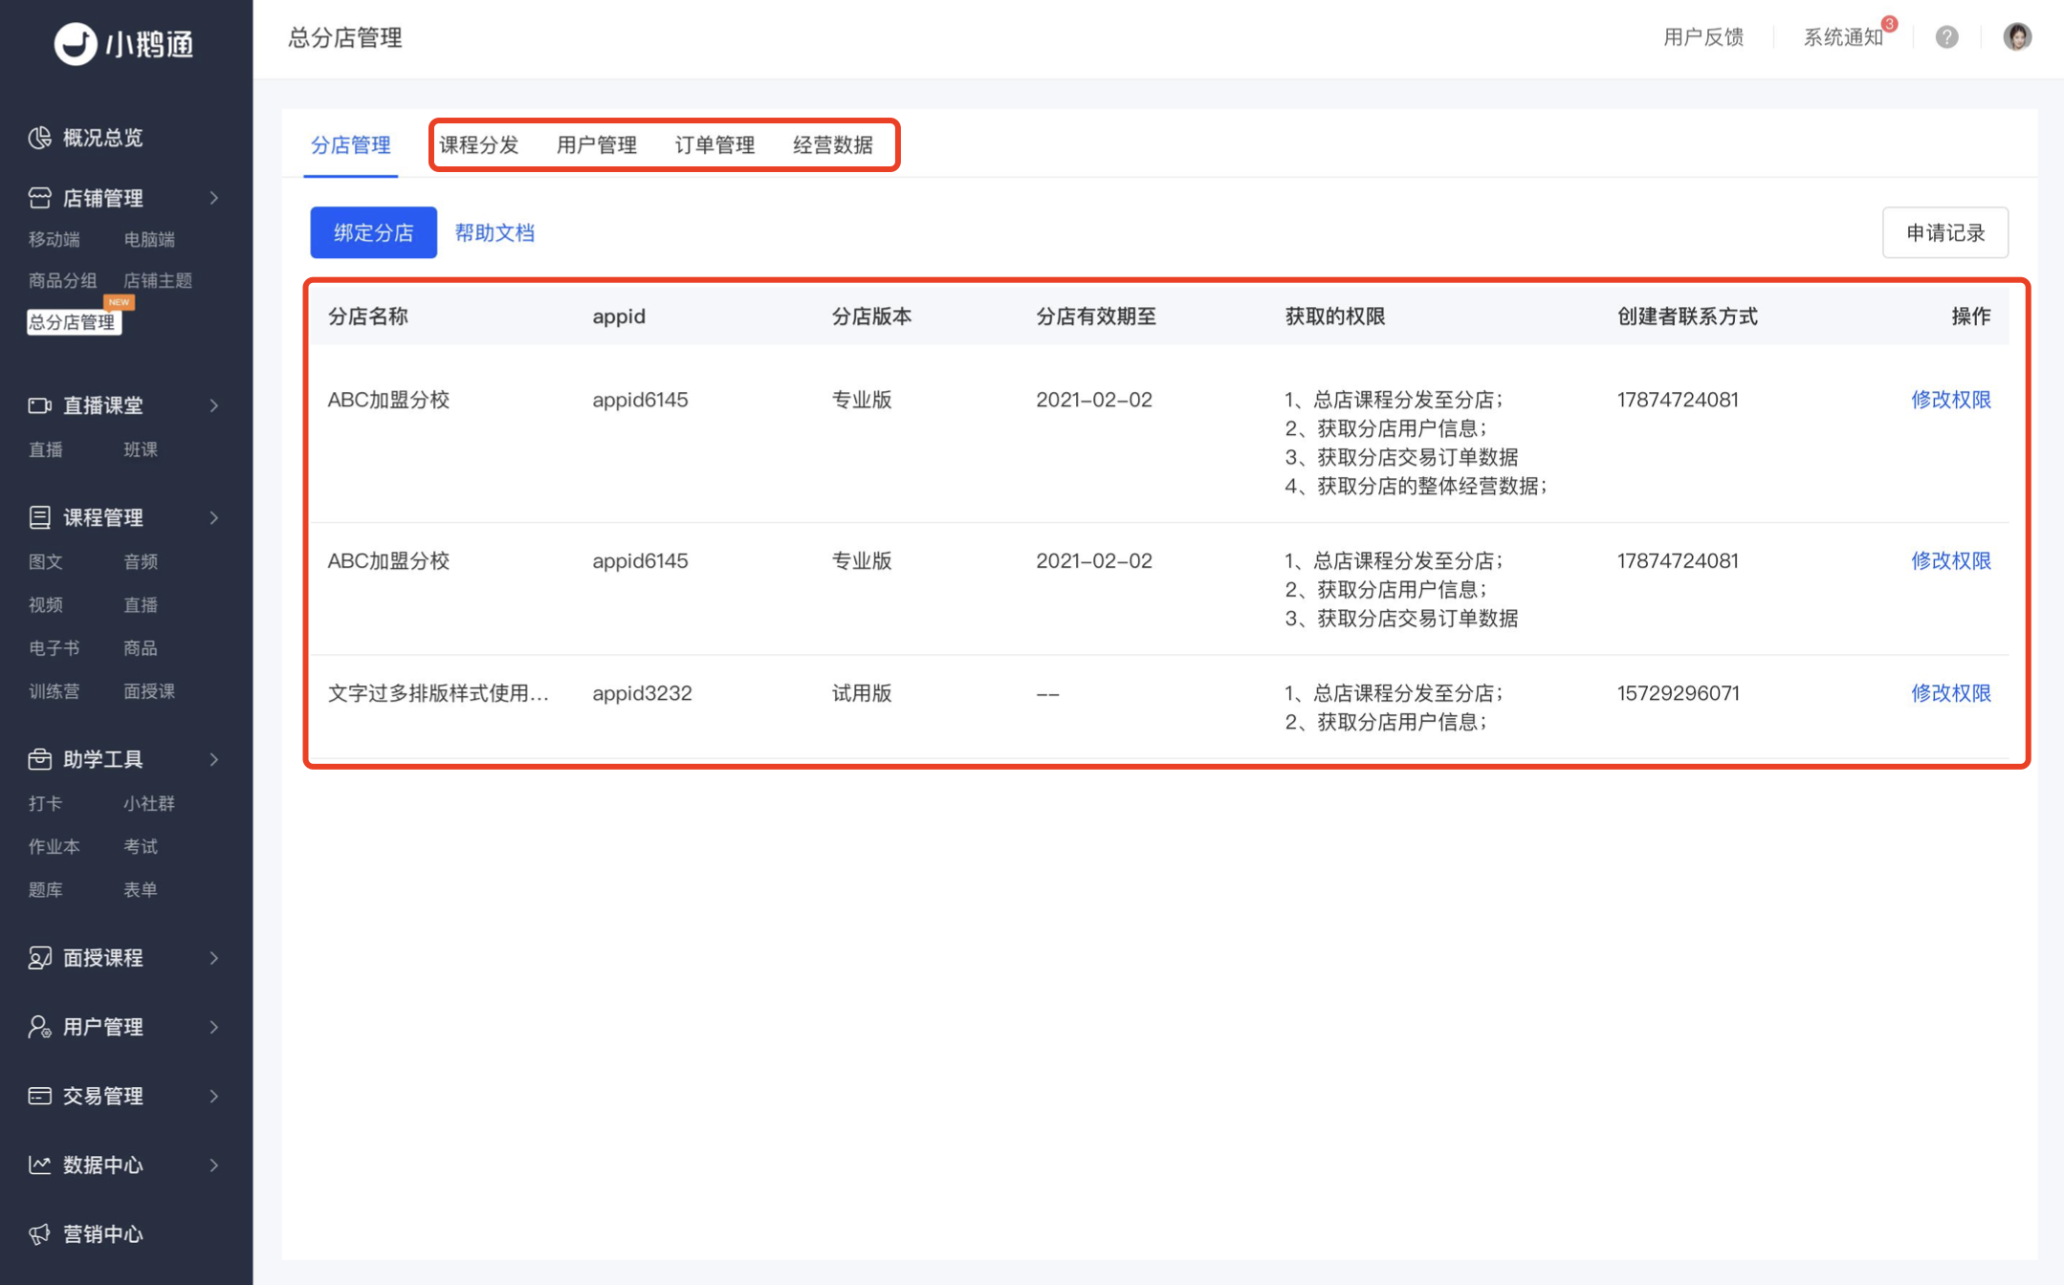Switch to the 订单管理 tab
This screenshot has width=2064, height=1285.
pyautogui.click(x=714, y=145)
